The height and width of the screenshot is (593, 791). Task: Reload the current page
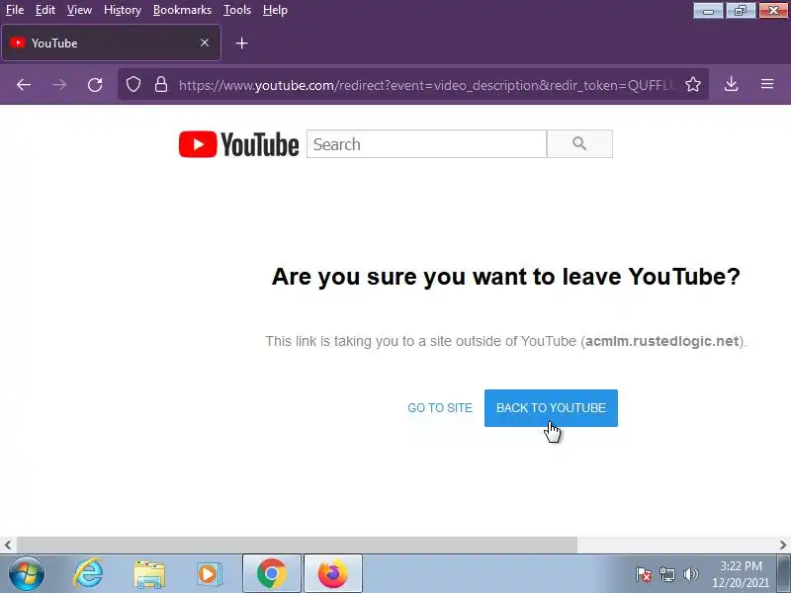point(95,85)
